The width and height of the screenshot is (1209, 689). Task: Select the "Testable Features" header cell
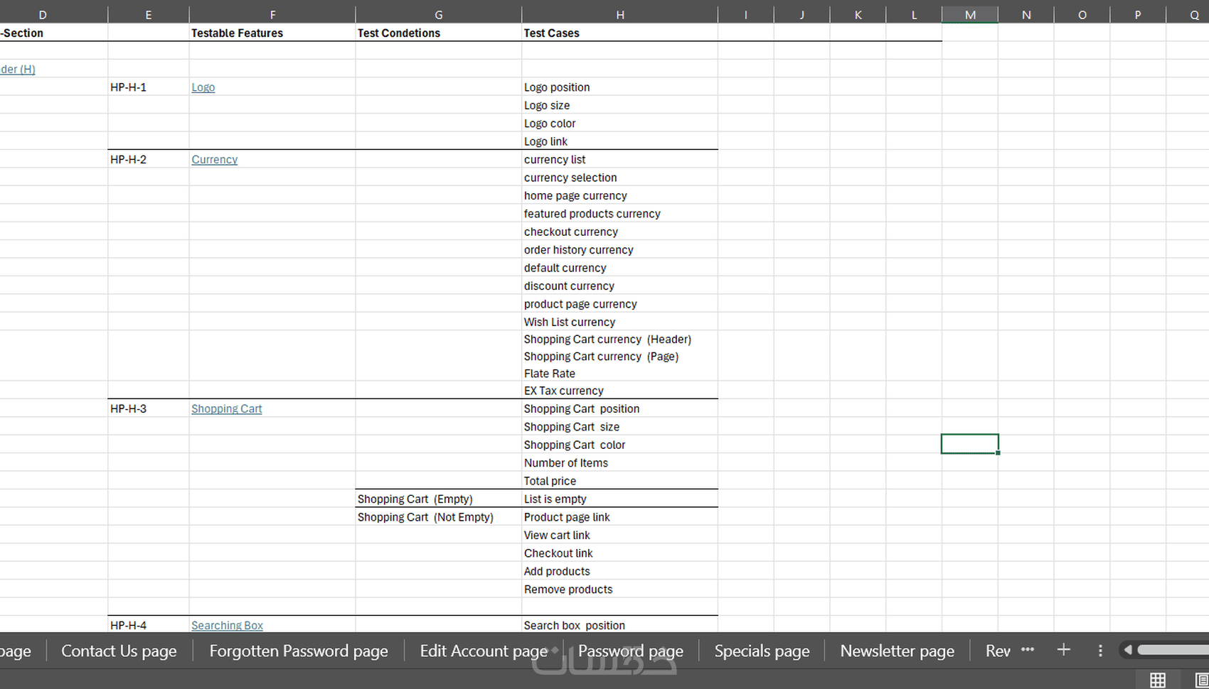[272, 33]
